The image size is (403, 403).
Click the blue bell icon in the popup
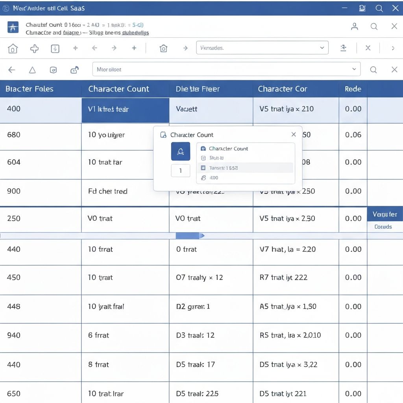coord(181,151)
